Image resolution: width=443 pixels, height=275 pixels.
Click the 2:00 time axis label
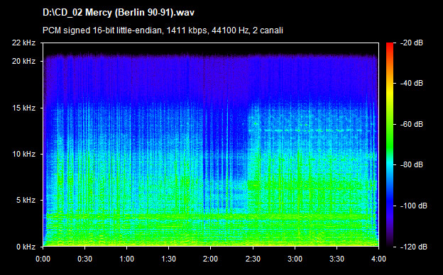point(210,259)
